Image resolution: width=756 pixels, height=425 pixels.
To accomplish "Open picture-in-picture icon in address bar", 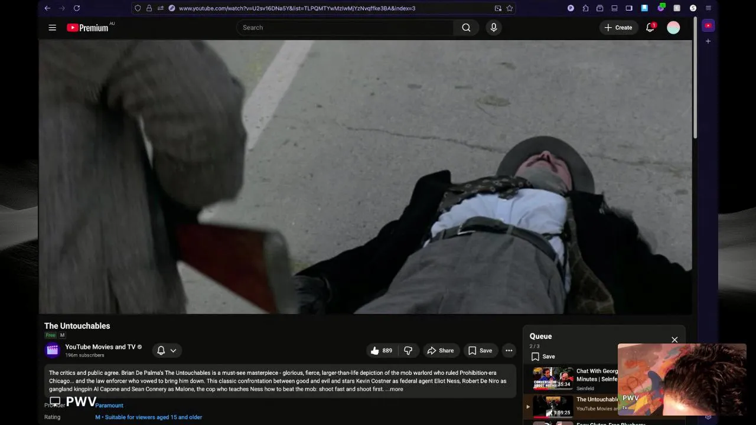I will click(x=498, y=8).
